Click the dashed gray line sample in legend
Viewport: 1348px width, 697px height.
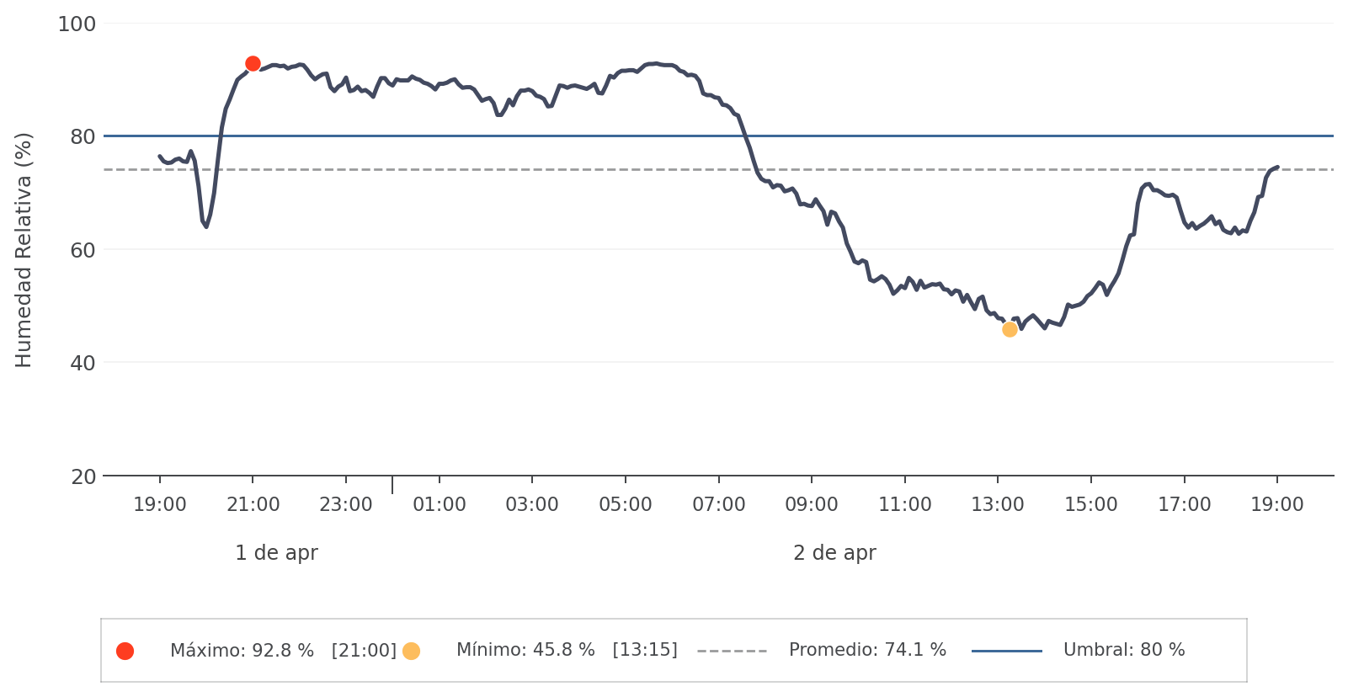pos(732,651)
